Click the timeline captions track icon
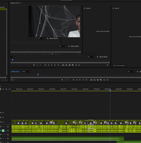Screen dimensions: 141x143 coord(10,89)
